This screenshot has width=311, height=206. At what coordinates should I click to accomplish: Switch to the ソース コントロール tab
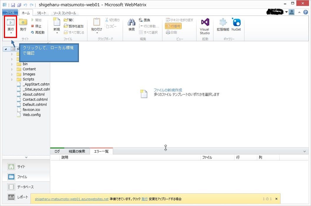tap(65, 13)
